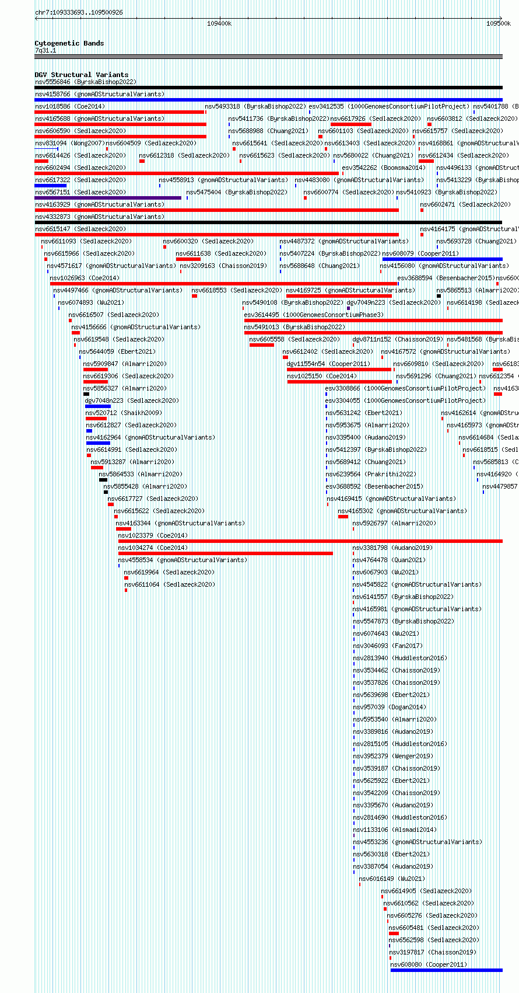The width and height of the screenshot is (519, 993).
Task: Select nsv4163929 (gnomADStructuralVariants) label
Action: coord(100,205)
